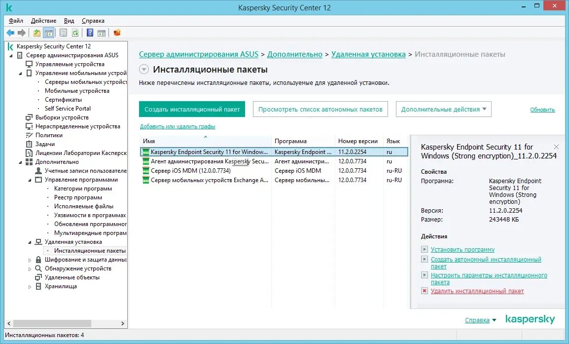569x344 pixels.
Task: Sort list by Номер версии column header
Action: [x=359, y=141]
